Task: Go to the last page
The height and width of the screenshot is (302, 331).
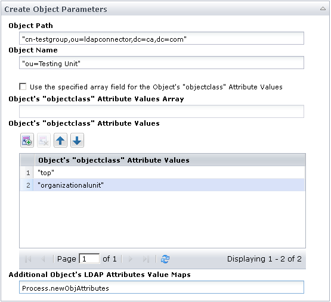Action: (x=146, y=259)
